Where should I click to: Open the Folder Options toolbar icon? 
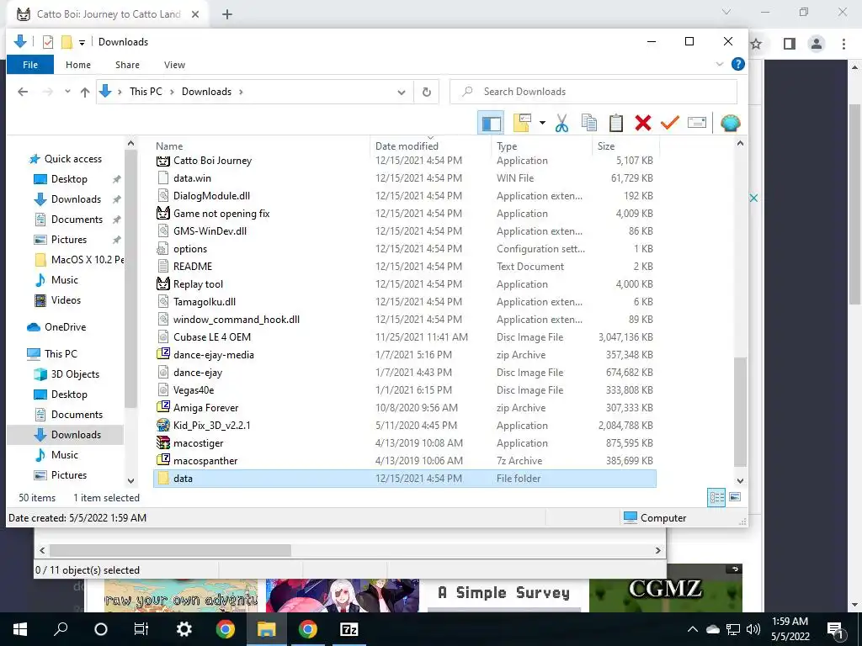[x=522, y=123]
